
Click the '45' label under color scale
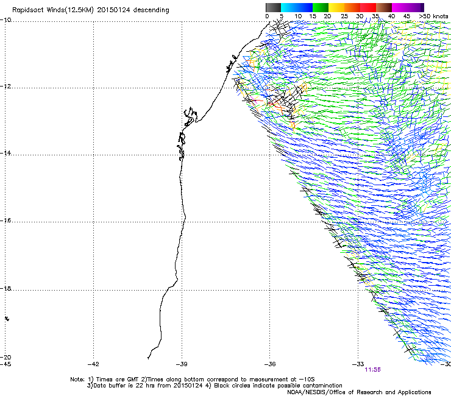click(407, 16)
